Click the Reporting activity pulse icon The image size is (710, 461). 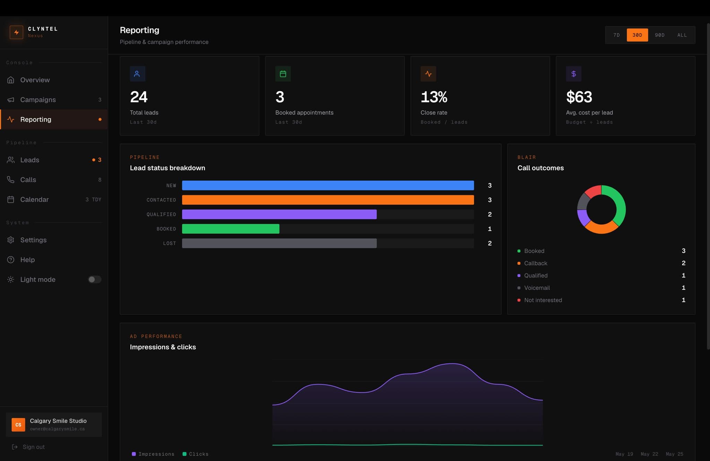click(x=11, y=119)
